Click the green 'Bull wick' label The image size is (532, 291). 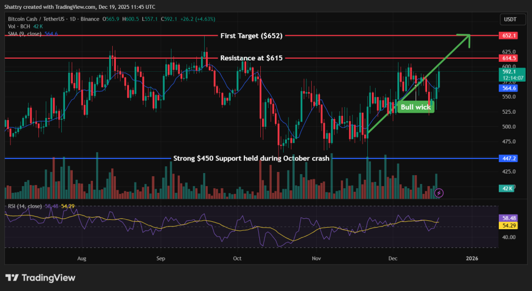pos(416,107)
